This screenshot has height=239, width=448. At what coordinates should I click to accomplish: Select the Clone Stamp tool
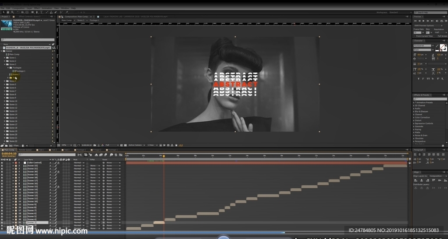tap(51, 12)
